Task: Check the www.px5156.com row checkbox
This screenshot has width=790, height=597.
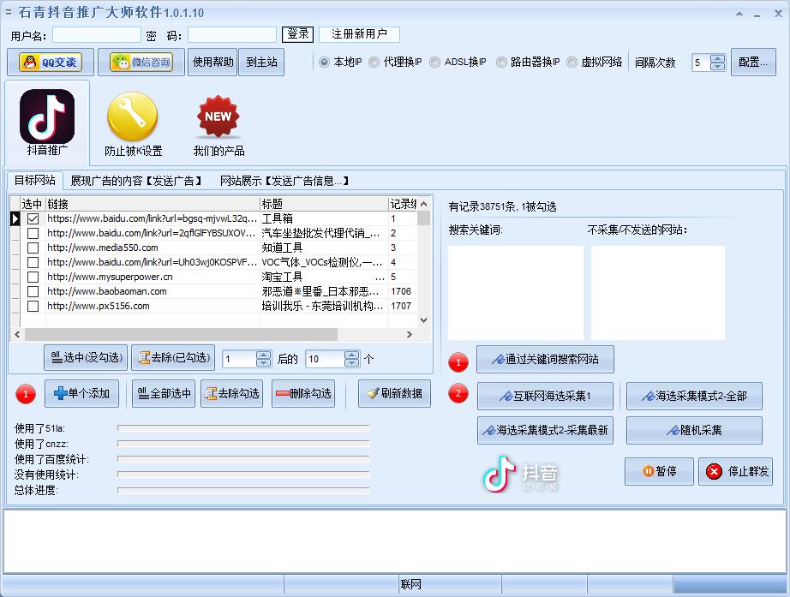Action: pyautogui.click(x=33, y=307)
